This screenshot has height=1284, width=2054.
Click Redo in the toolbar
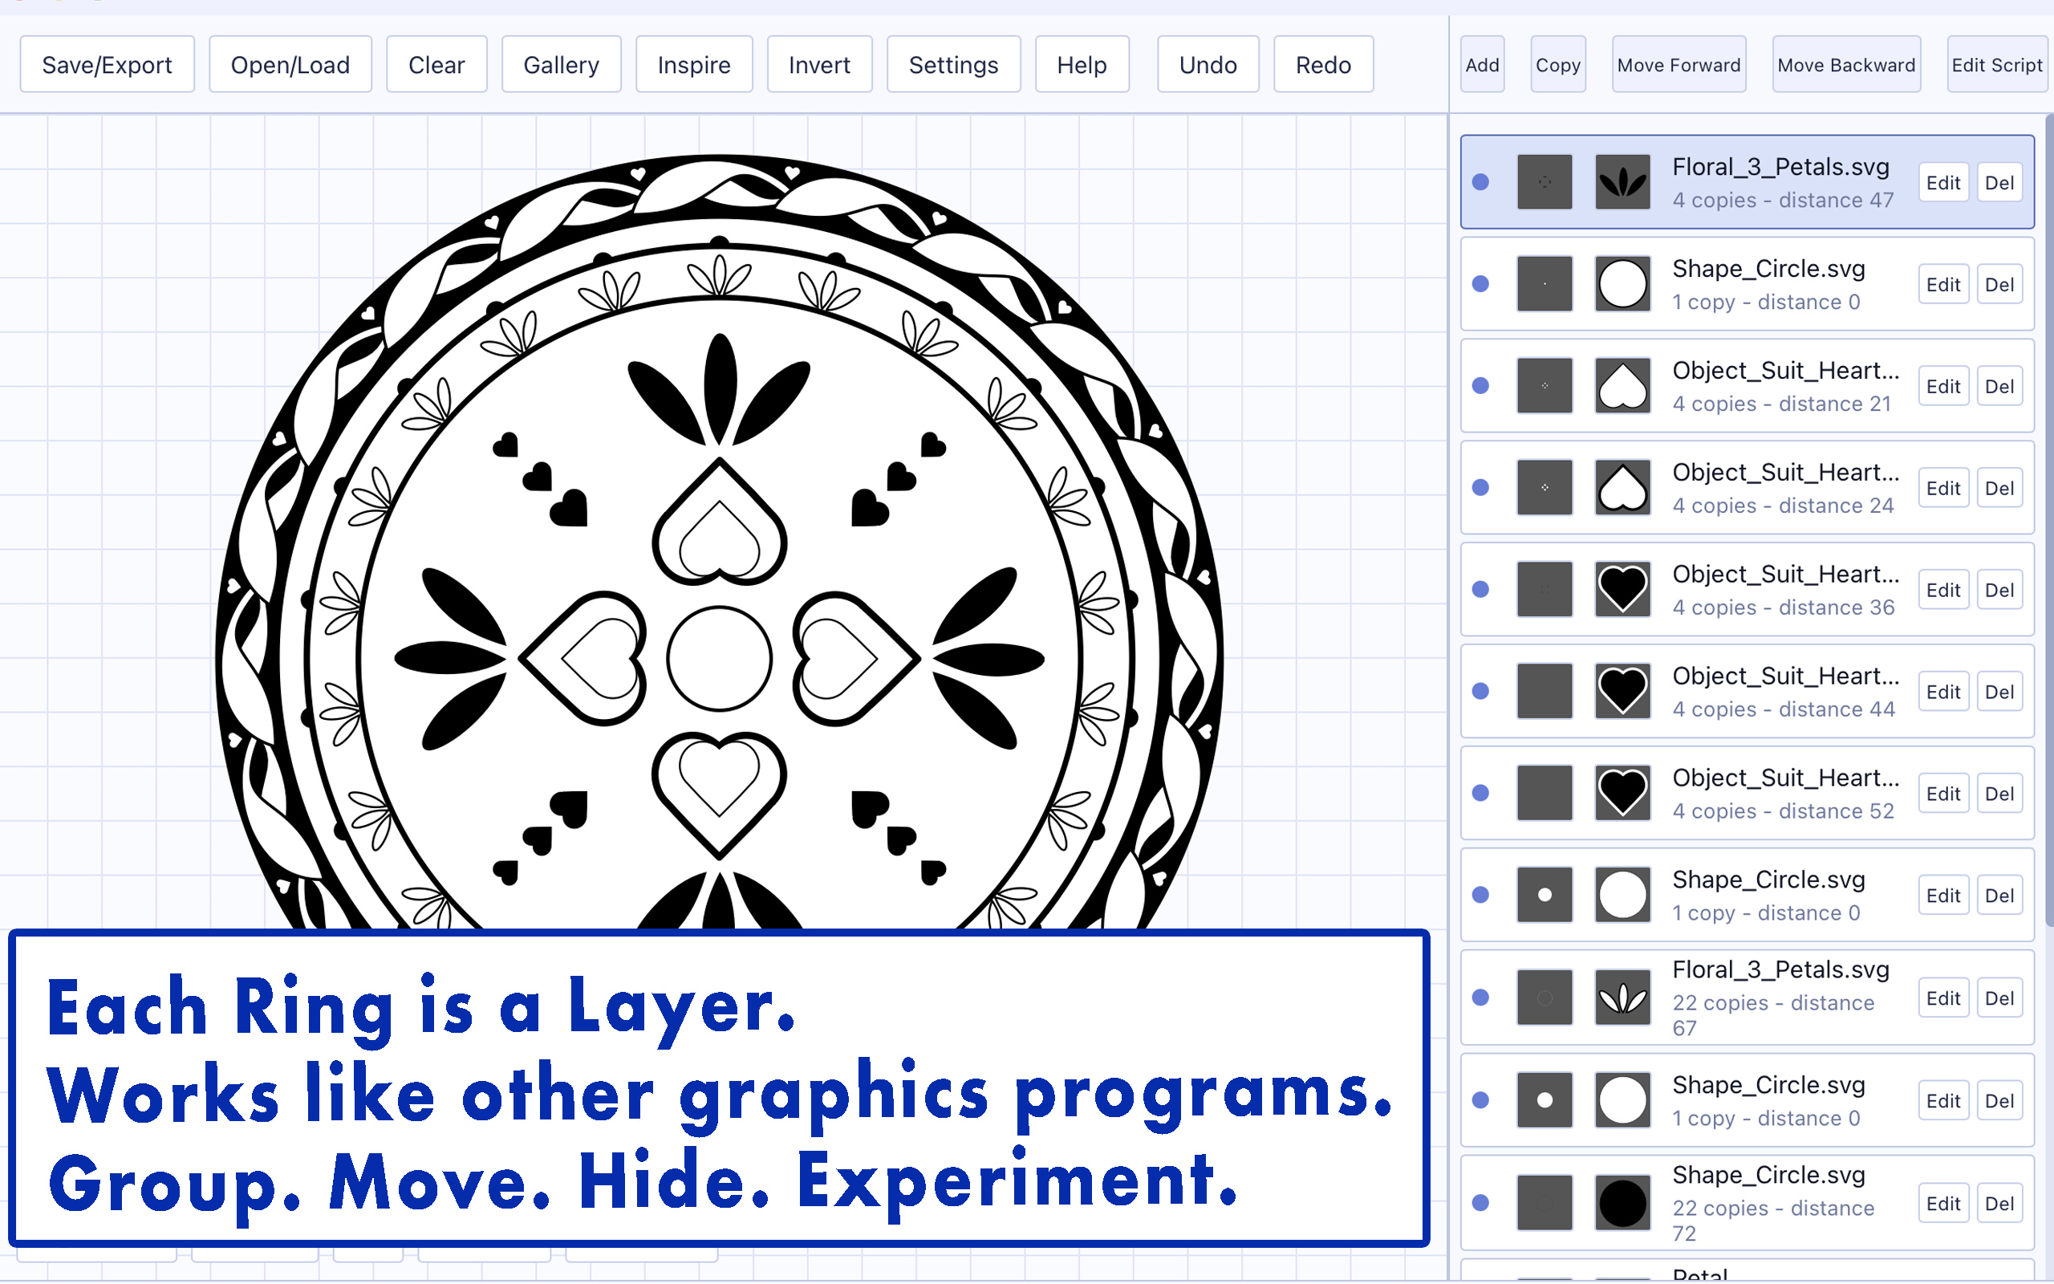[x=1323, y=64]
